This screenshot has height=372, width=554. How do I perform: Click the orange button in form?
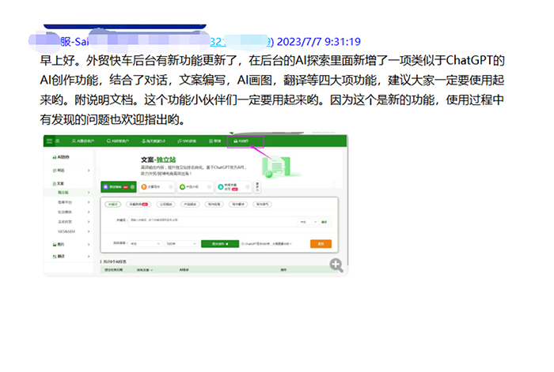pyautogui.click(x=321, y=243)
